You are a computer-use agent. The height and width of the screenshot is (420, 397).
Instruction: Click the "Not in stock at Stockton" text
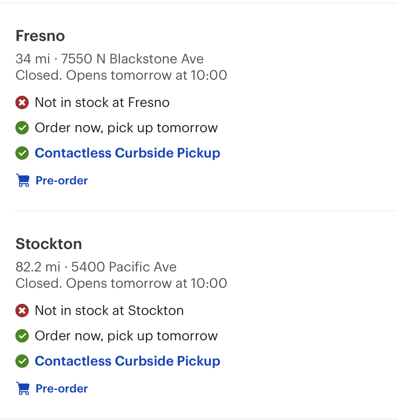click(x=109, y=311)
